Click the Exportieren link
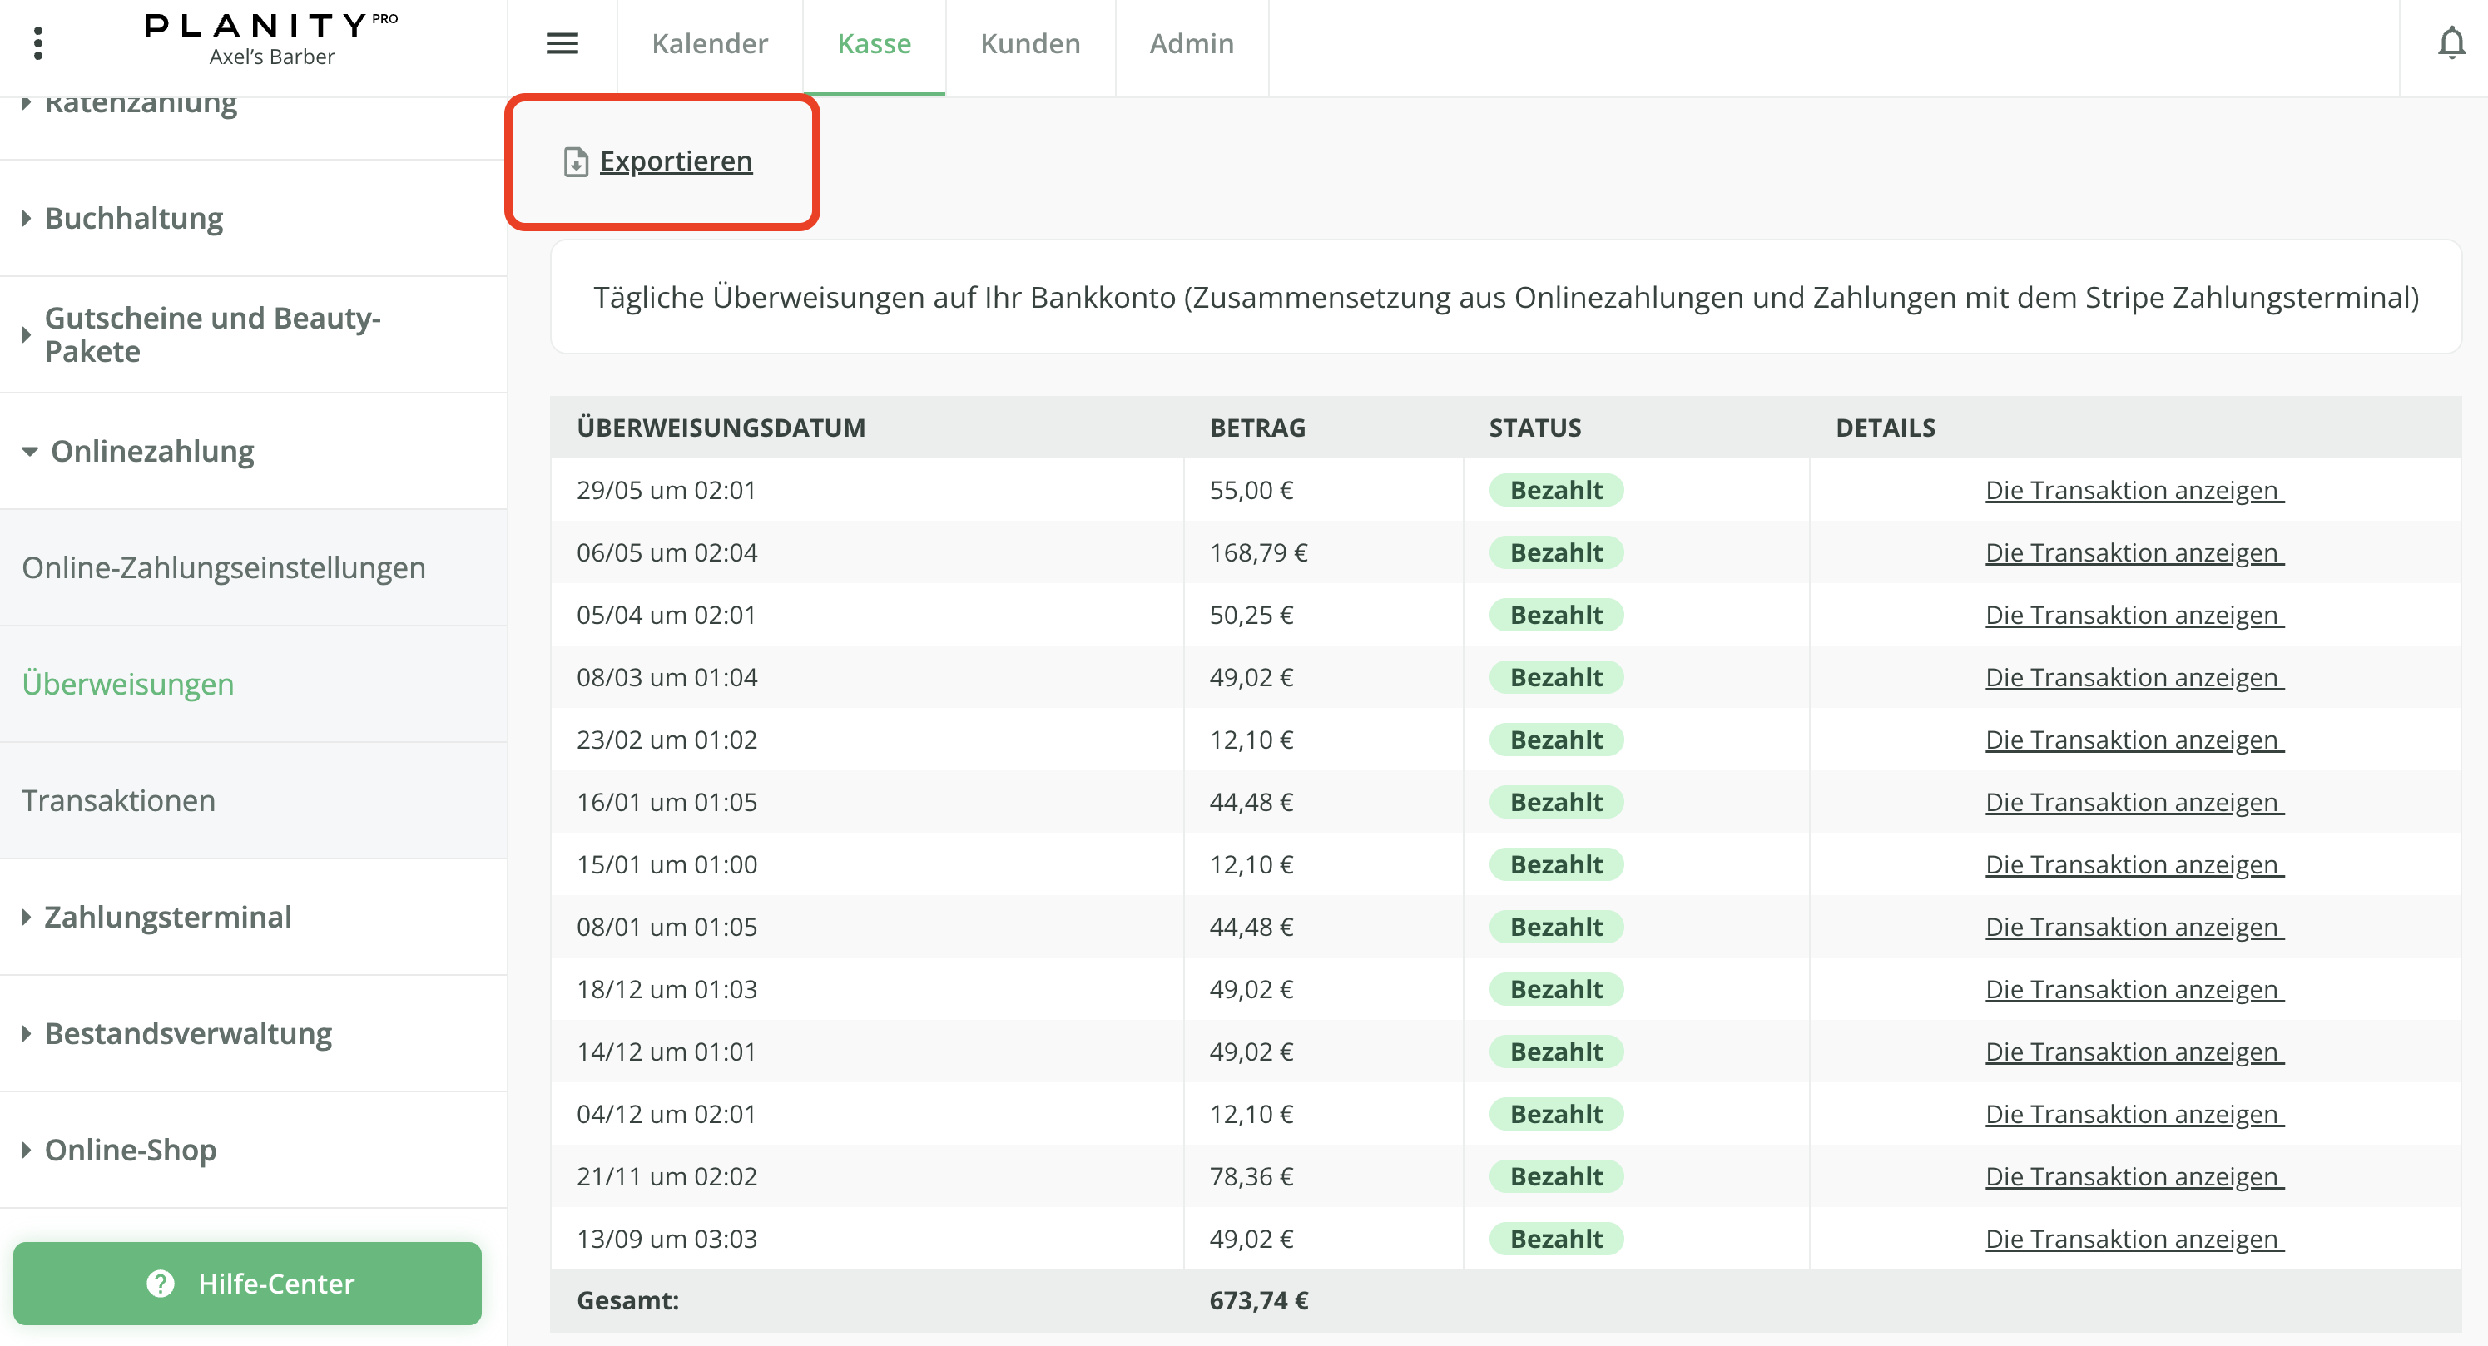Image resolution: width=2488 pixels, height=1346 pixels. [675, 161]
